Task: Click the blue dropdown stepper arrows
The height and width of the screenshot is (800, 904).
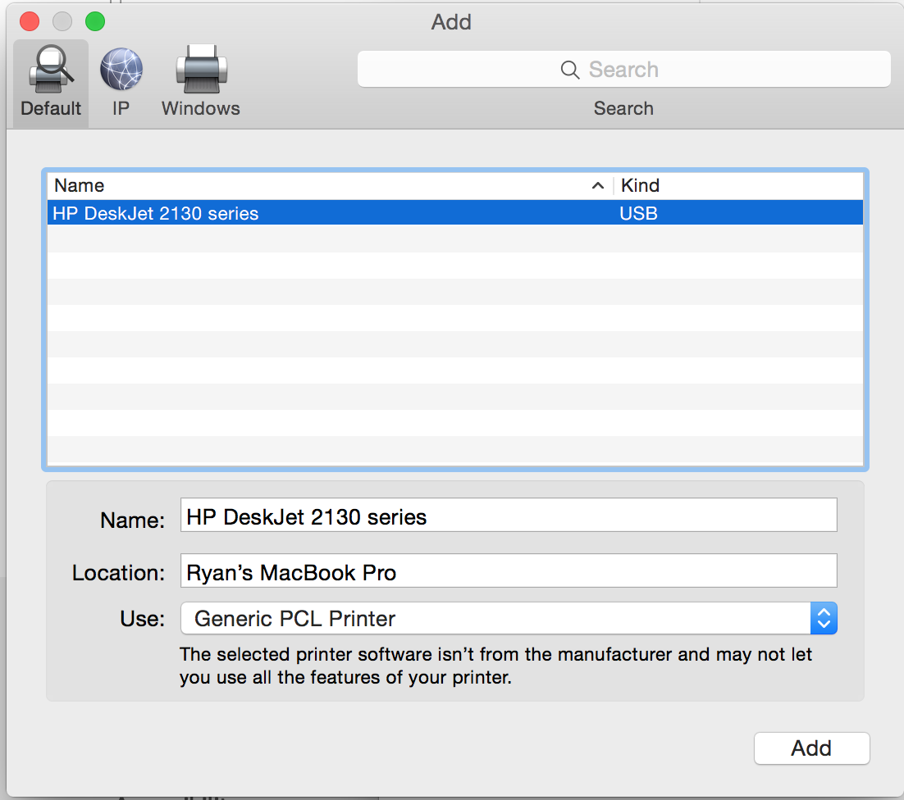Action: [824, 619]
